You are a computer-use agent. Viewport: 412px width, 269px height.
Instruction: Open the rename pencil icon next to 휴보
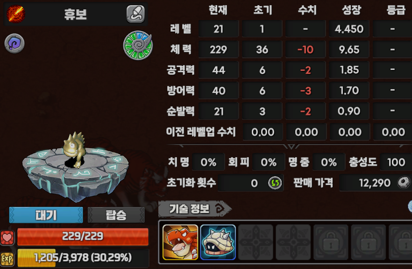135,14
